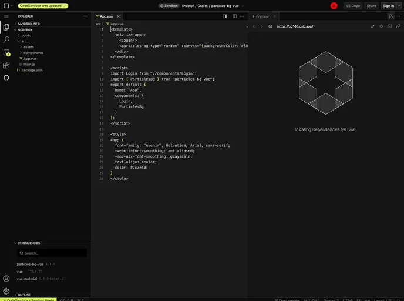404x301 pixels.
Task: Open the account profile icon
Action: point(6,279)
